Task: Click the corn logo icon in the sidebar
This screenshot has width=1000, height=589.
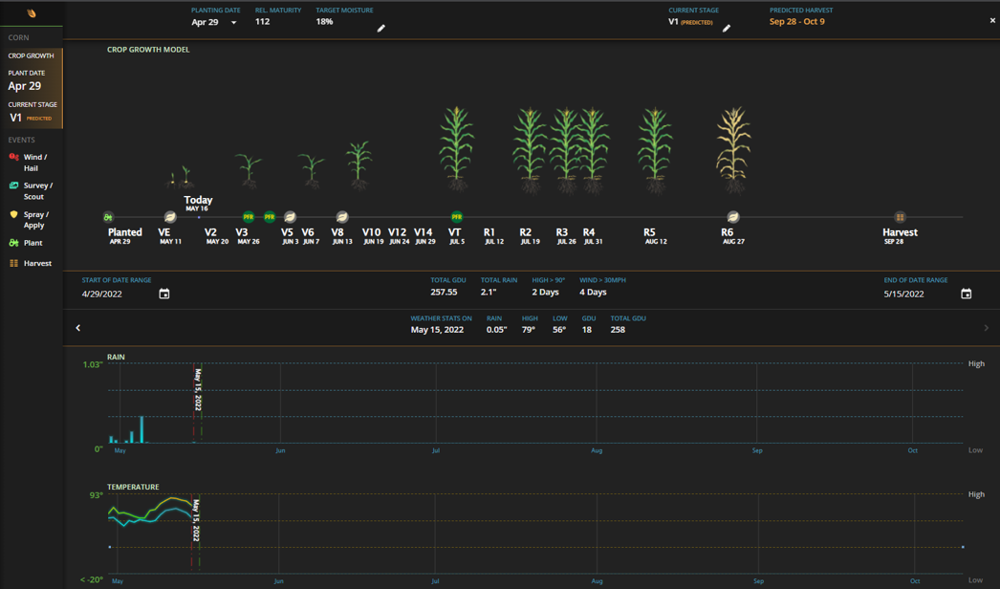Action: pyautogui.click(x=32, y=13)
